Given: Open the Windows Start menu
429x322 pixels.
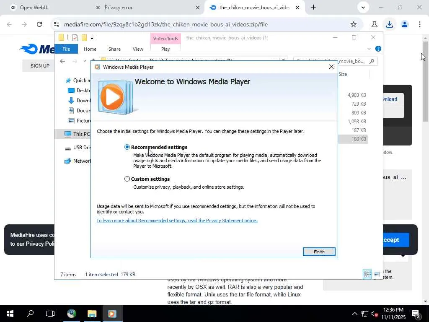Looking at the screenshot, I should coord(10,314).
